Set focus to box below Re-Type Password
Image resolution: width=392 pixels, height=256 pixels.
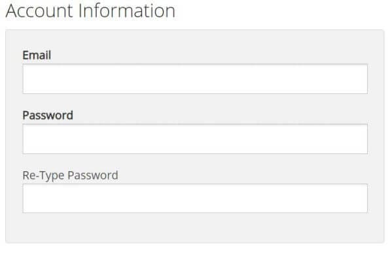pos(195,199)
